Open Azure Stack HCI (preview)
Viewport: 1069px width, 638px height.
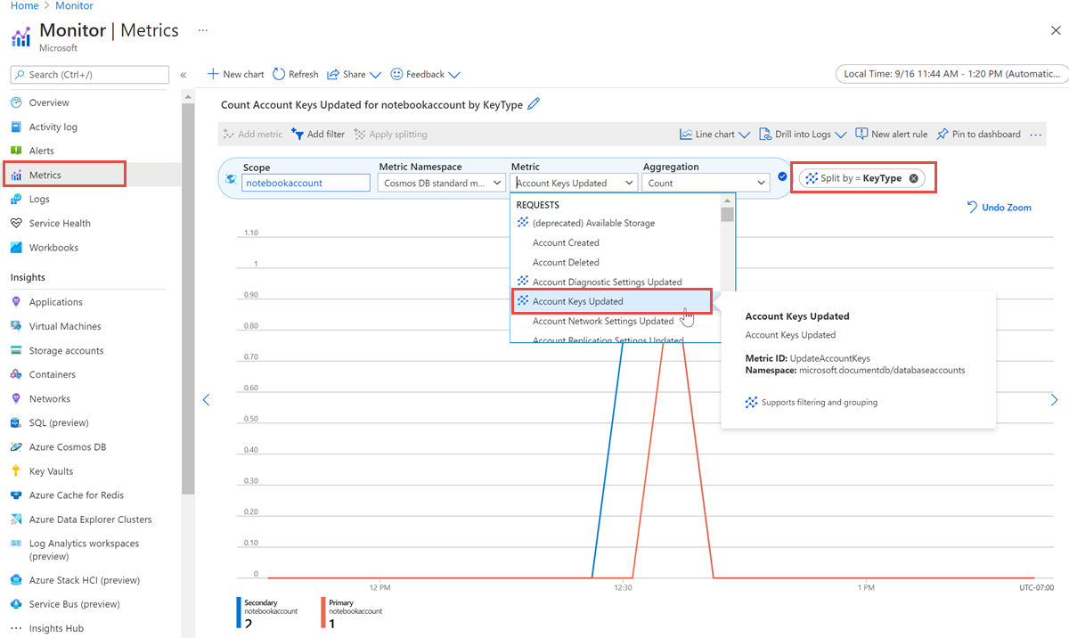(84, 579)
